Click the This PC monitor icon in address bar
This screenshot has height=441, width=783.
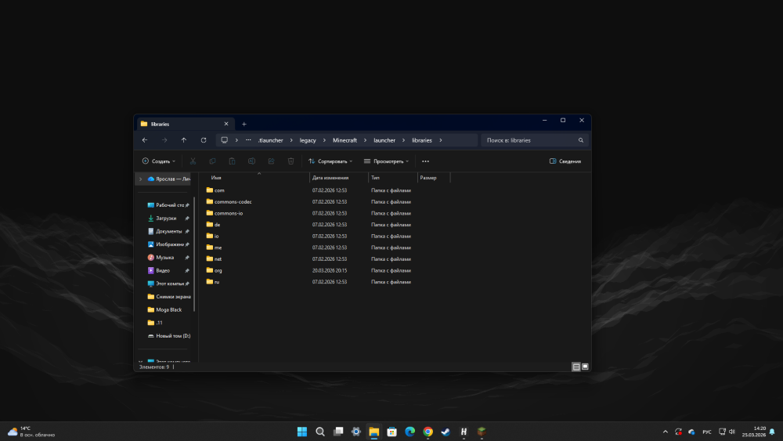[x=224, y=140]
